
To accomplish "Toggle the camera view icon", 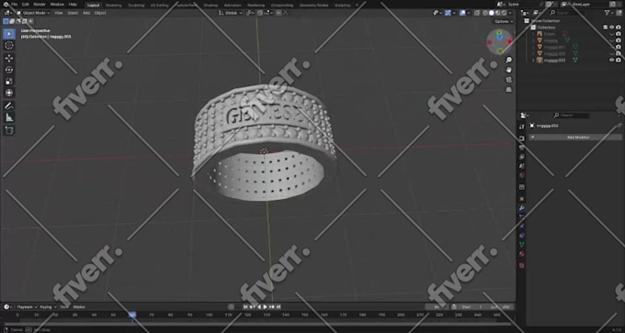I will point(508,80).
